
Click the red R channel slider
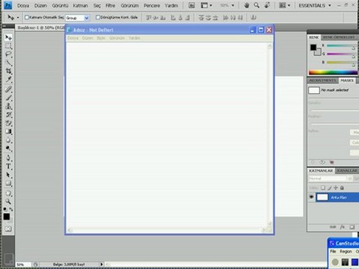click(x=341, y=46)
